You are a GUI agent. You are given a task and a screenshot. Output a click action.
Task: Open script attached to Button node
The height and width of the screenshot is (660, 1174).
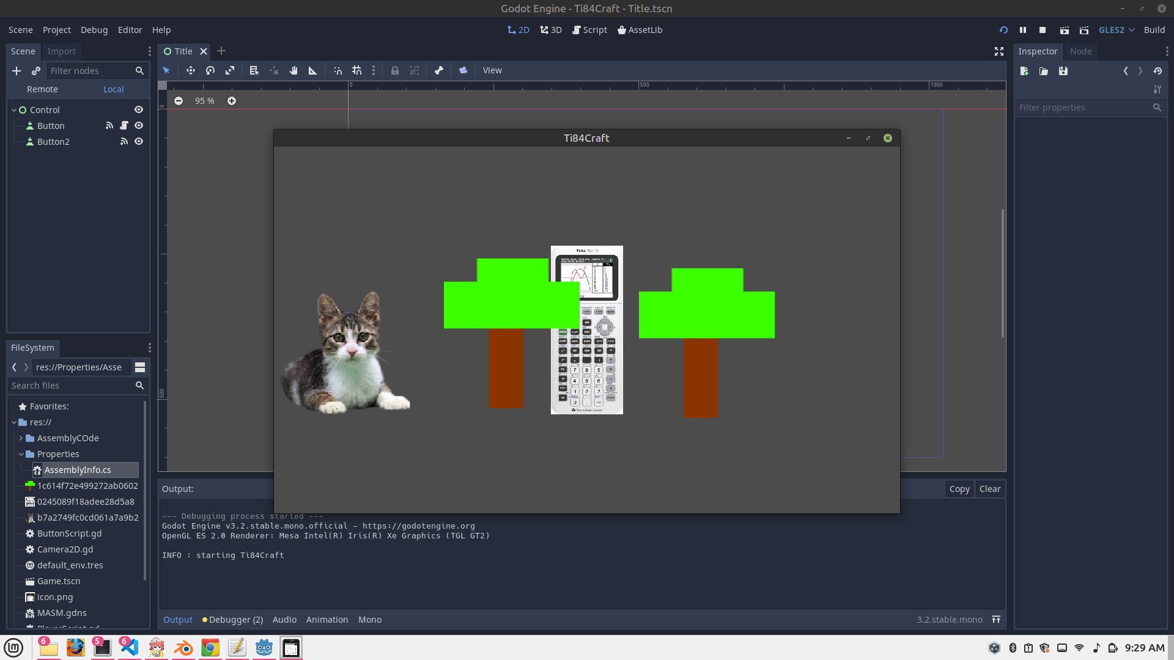[x=124, y=126]
